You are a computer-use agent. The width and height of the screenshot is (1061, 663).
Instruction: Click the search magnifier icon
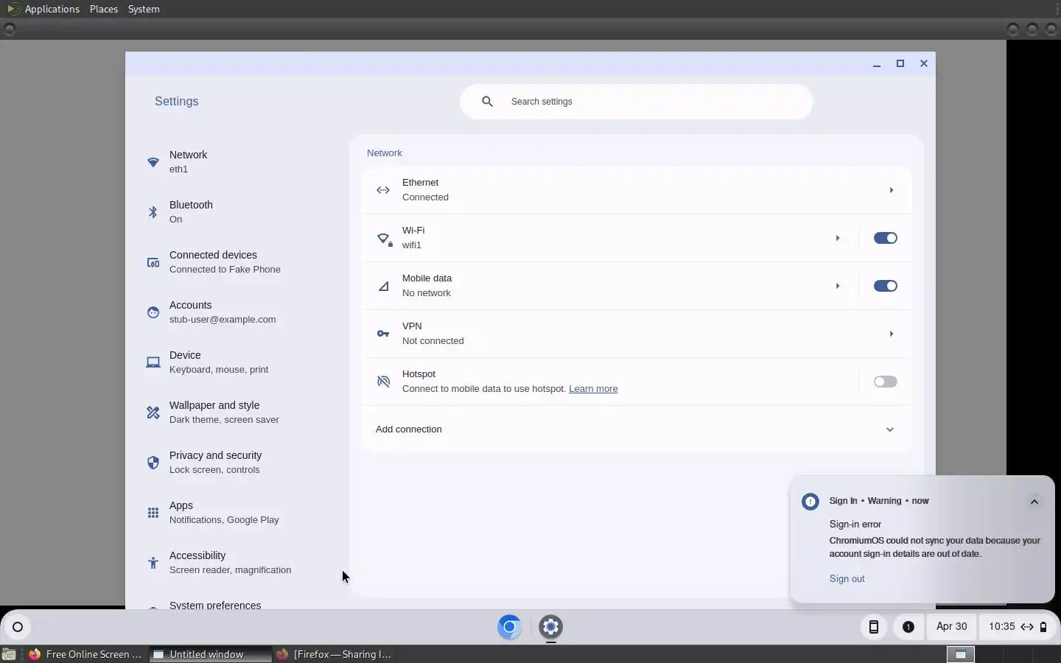click(x=487, y=102)
